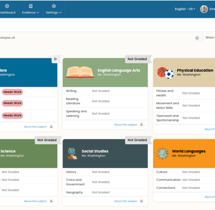
Task: Click bell icon in Algebra card
Action: (51, 127)
